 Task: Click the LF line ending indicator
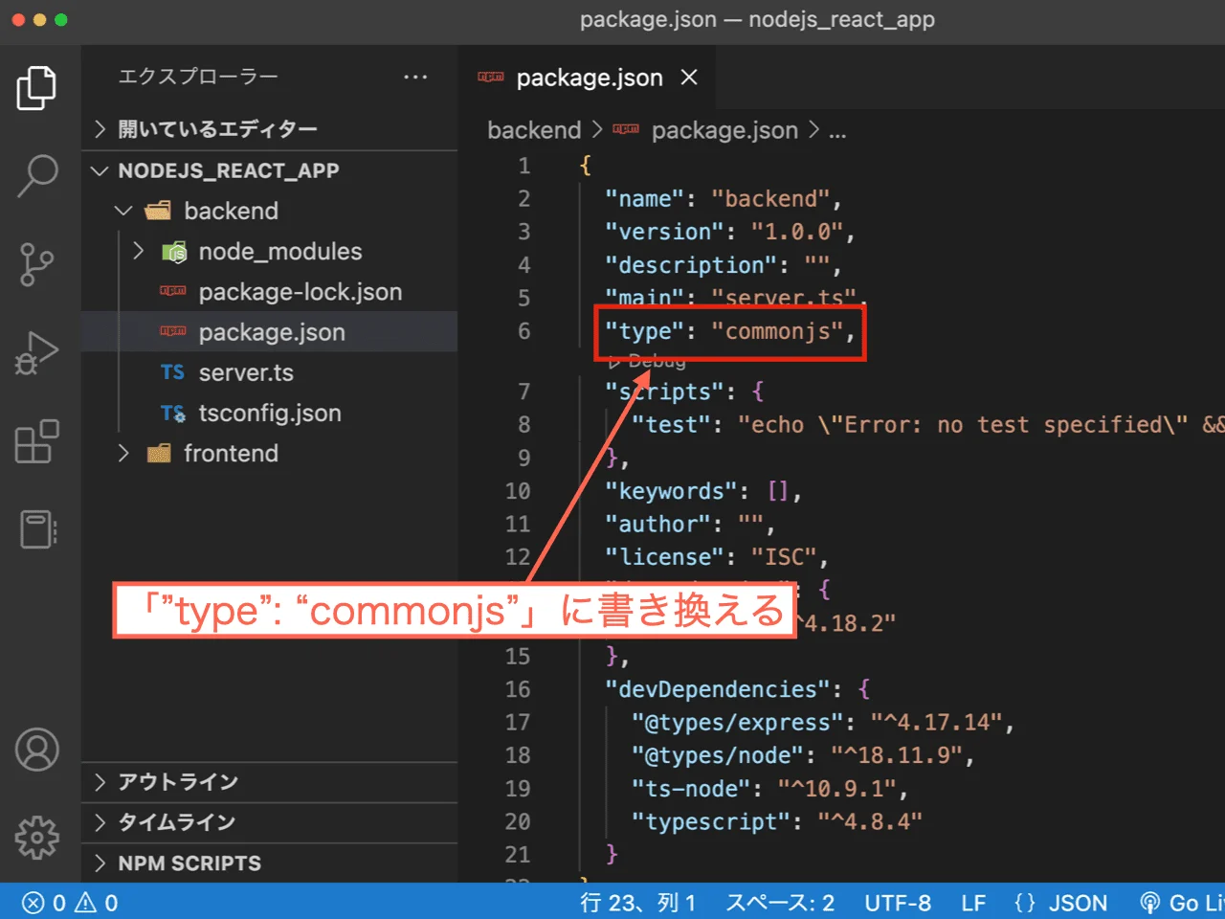pyautogui.click(x=973, y=902)
